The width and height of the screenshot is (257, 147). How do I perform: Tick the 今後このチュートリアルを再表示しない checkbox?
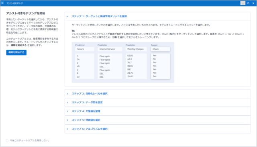coord(7,141)
